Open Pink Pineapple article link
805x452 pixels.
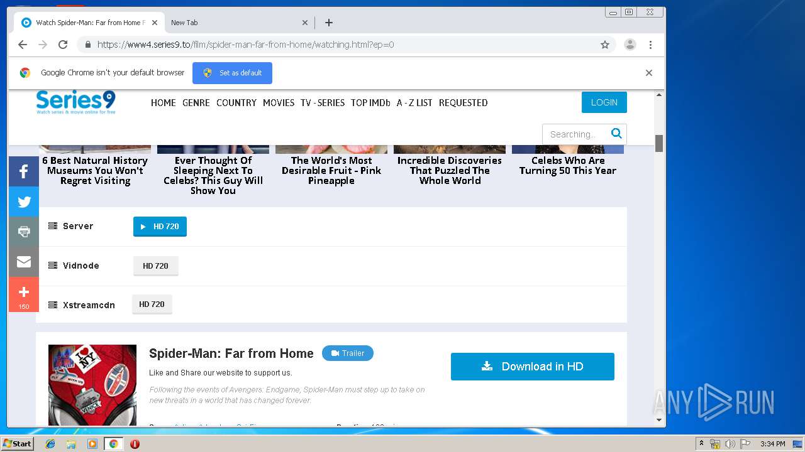coord(331,170)
